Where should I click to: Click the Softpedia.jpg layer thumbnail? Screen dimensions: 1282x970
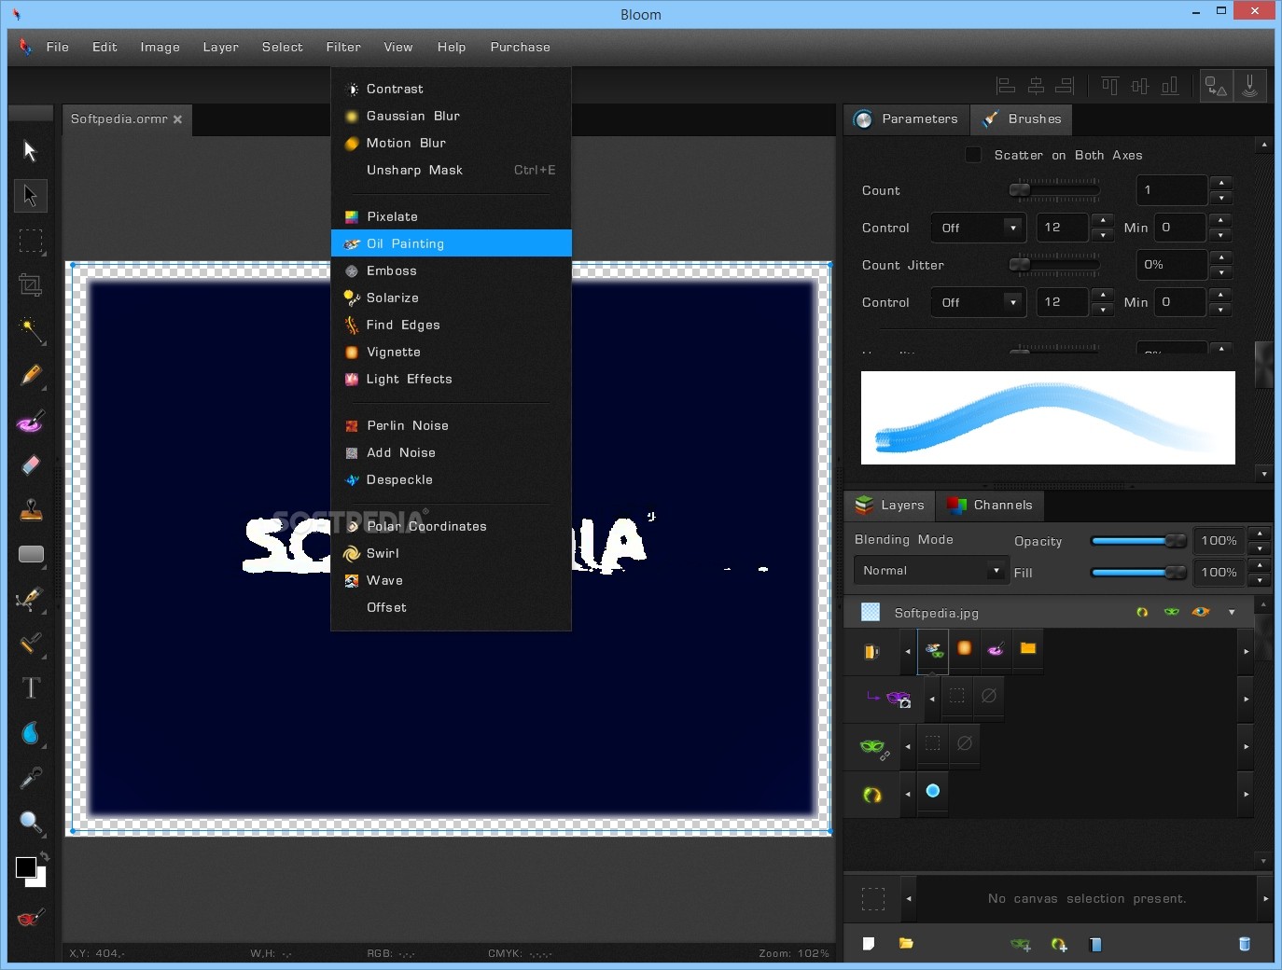tap(871, 612)
